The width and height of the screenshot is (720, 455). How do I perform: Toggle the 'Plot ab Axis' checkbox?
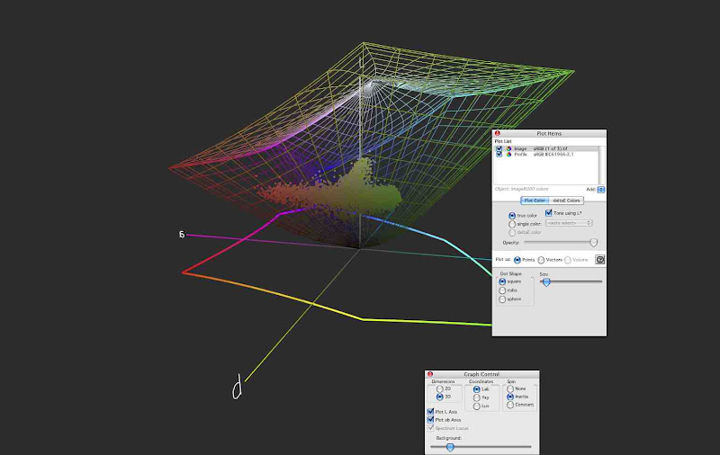pos(430,420)
